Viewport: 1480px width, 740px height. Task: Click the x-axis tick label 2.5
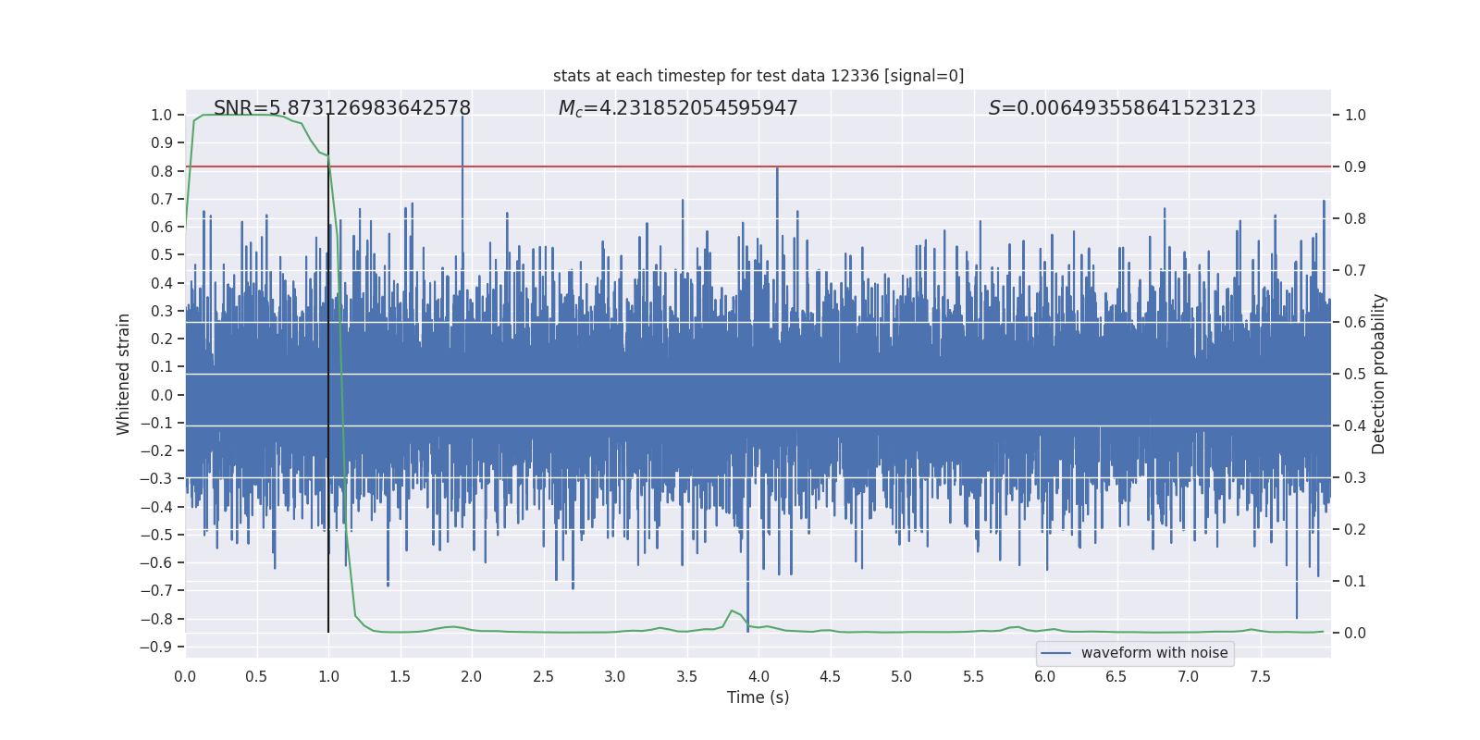pos(543,676)
